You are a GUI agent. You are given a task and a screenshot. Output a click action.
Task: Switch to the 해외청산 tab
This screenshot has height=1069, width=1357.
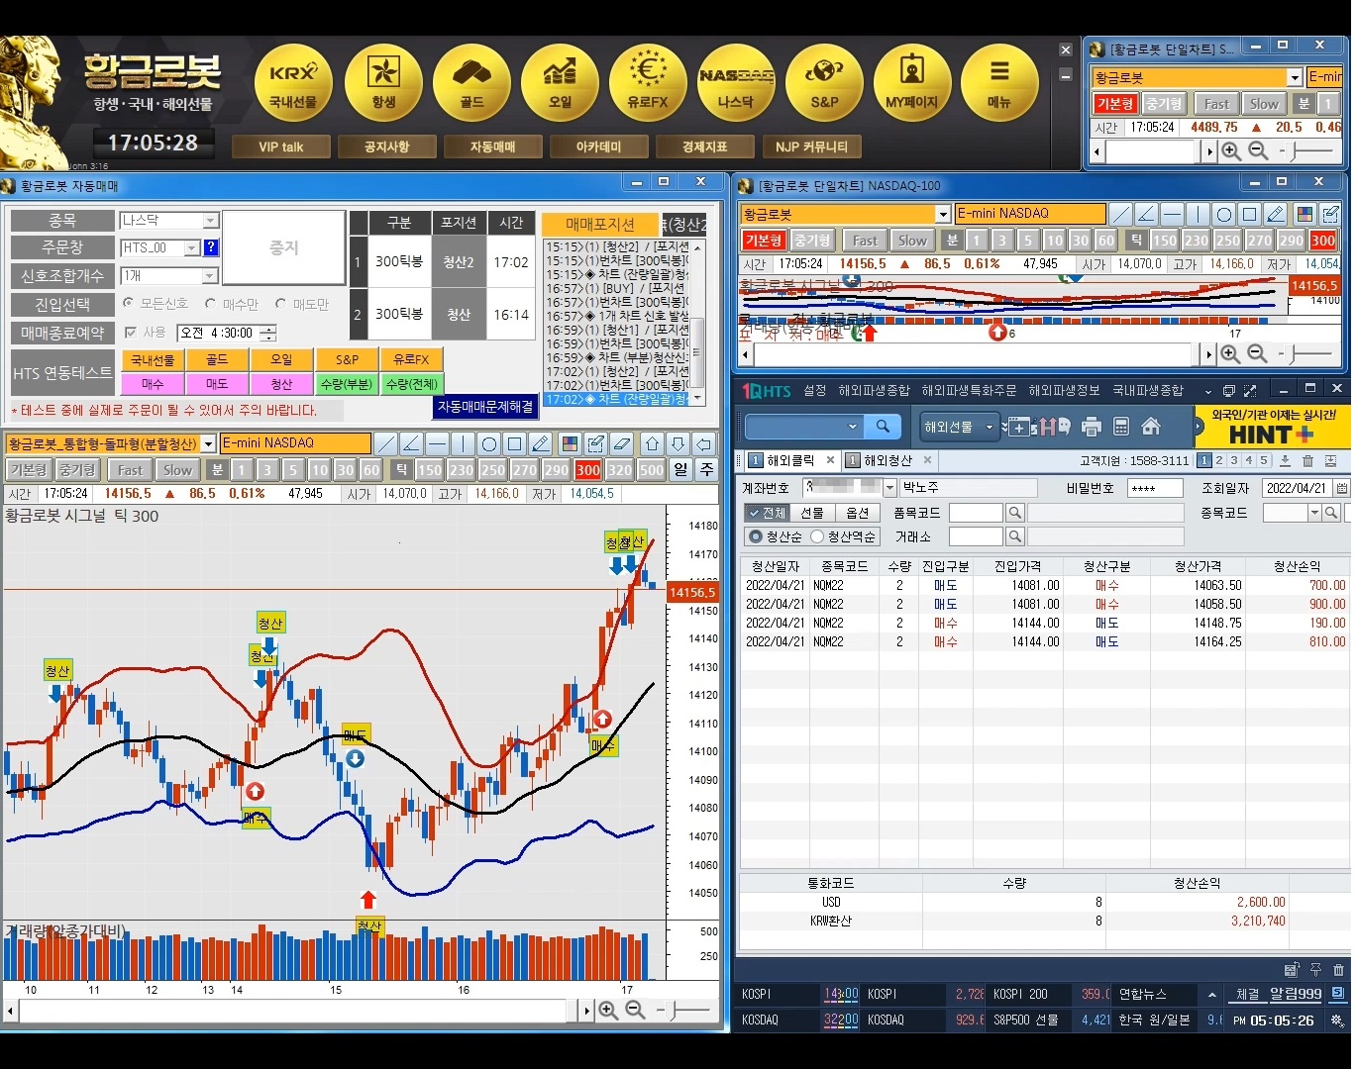tap(888, 460)
